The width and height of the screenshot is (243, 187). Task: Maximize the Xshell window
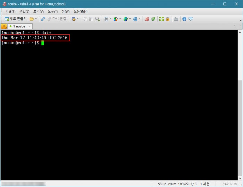click(225, 4)
